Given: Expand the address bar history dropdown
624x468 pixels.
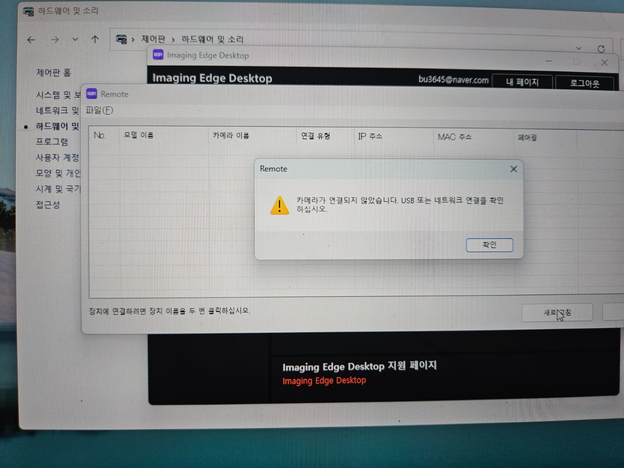Looking at the screenshot, I should [x=579, y=48].
